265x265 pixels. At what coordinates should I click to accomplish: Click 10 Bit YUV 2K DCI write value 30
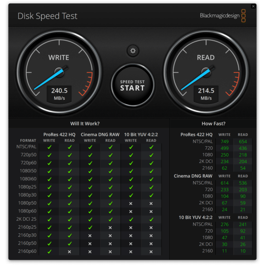[x=224, y=244]
